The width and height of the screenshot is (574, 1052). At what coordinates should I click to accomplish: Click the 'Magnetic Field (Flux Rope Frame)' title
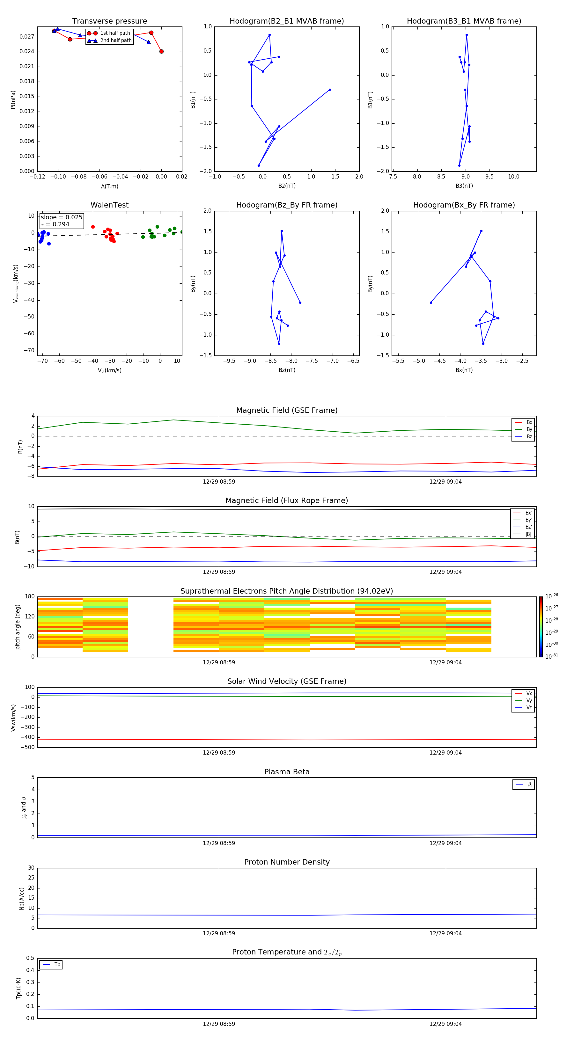[287, 501]
